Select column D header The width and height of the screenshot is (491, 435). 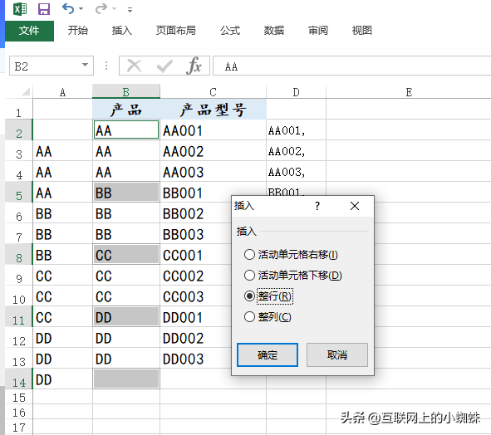[x=297, y=92]
